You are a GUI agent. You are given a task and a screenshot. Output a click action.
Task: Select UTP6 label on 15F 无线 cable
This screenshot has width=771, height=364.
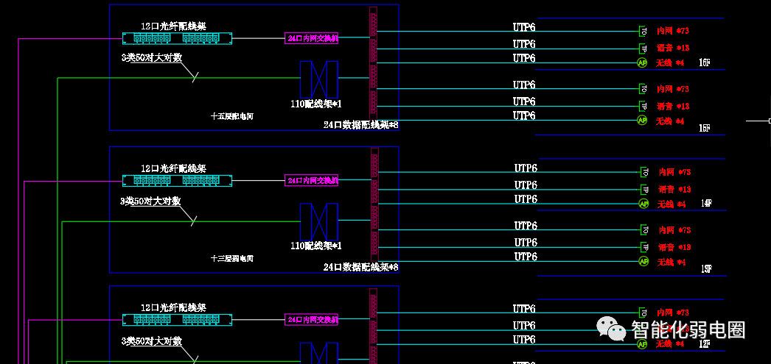[x=524, y=115]
